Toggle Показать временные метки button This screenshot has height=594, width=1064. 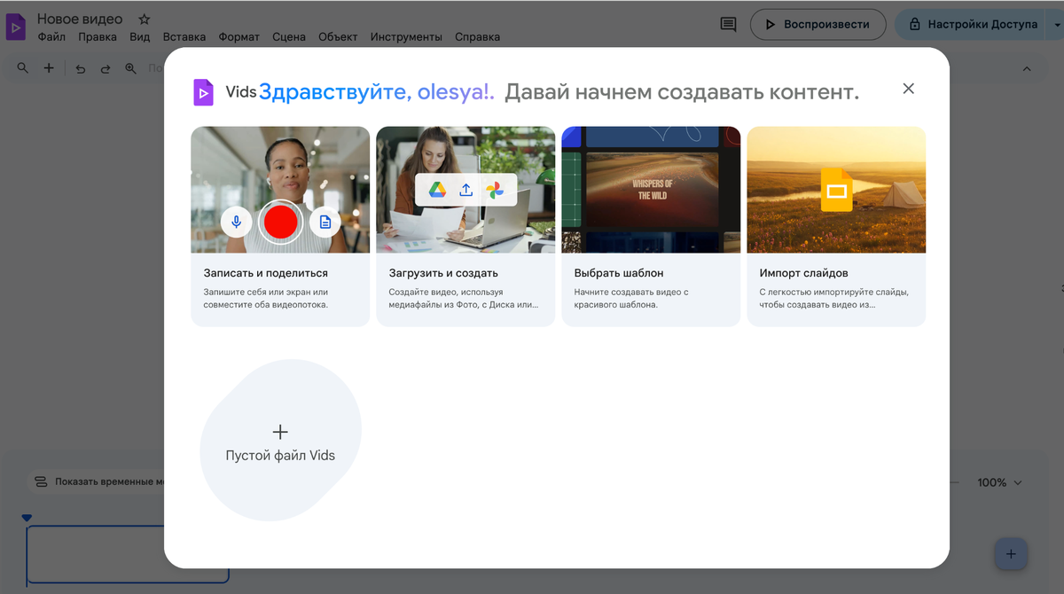click(96, 482)
